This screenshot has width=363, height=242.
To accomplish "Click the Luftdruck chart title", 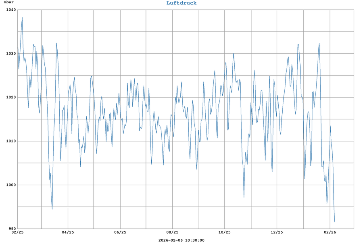I will coord(181,3).
